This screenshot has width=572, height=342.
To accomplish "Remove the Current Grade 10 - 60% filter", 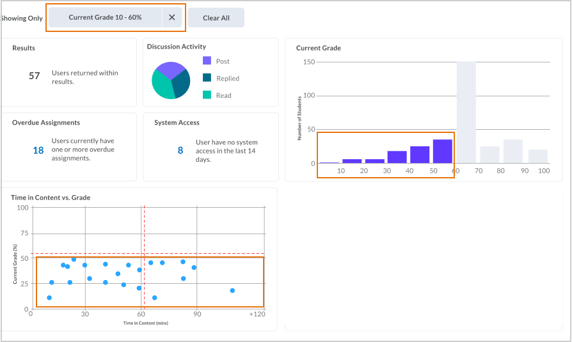I will [171, 18].
